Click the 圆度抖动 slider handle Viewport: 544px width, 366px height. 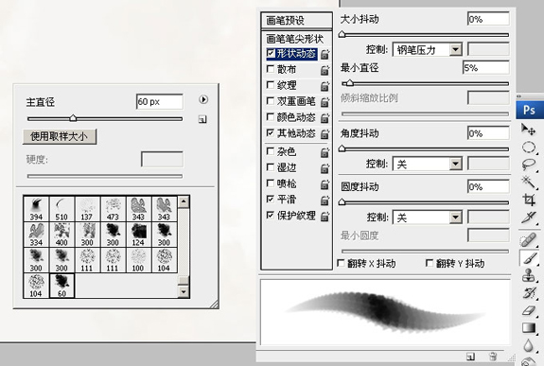point(342,202)
